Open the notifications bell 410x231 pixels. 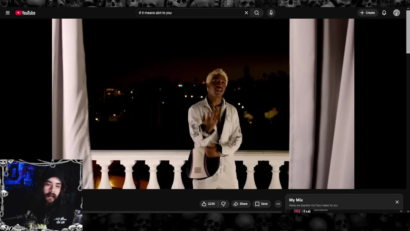[384, 13]
